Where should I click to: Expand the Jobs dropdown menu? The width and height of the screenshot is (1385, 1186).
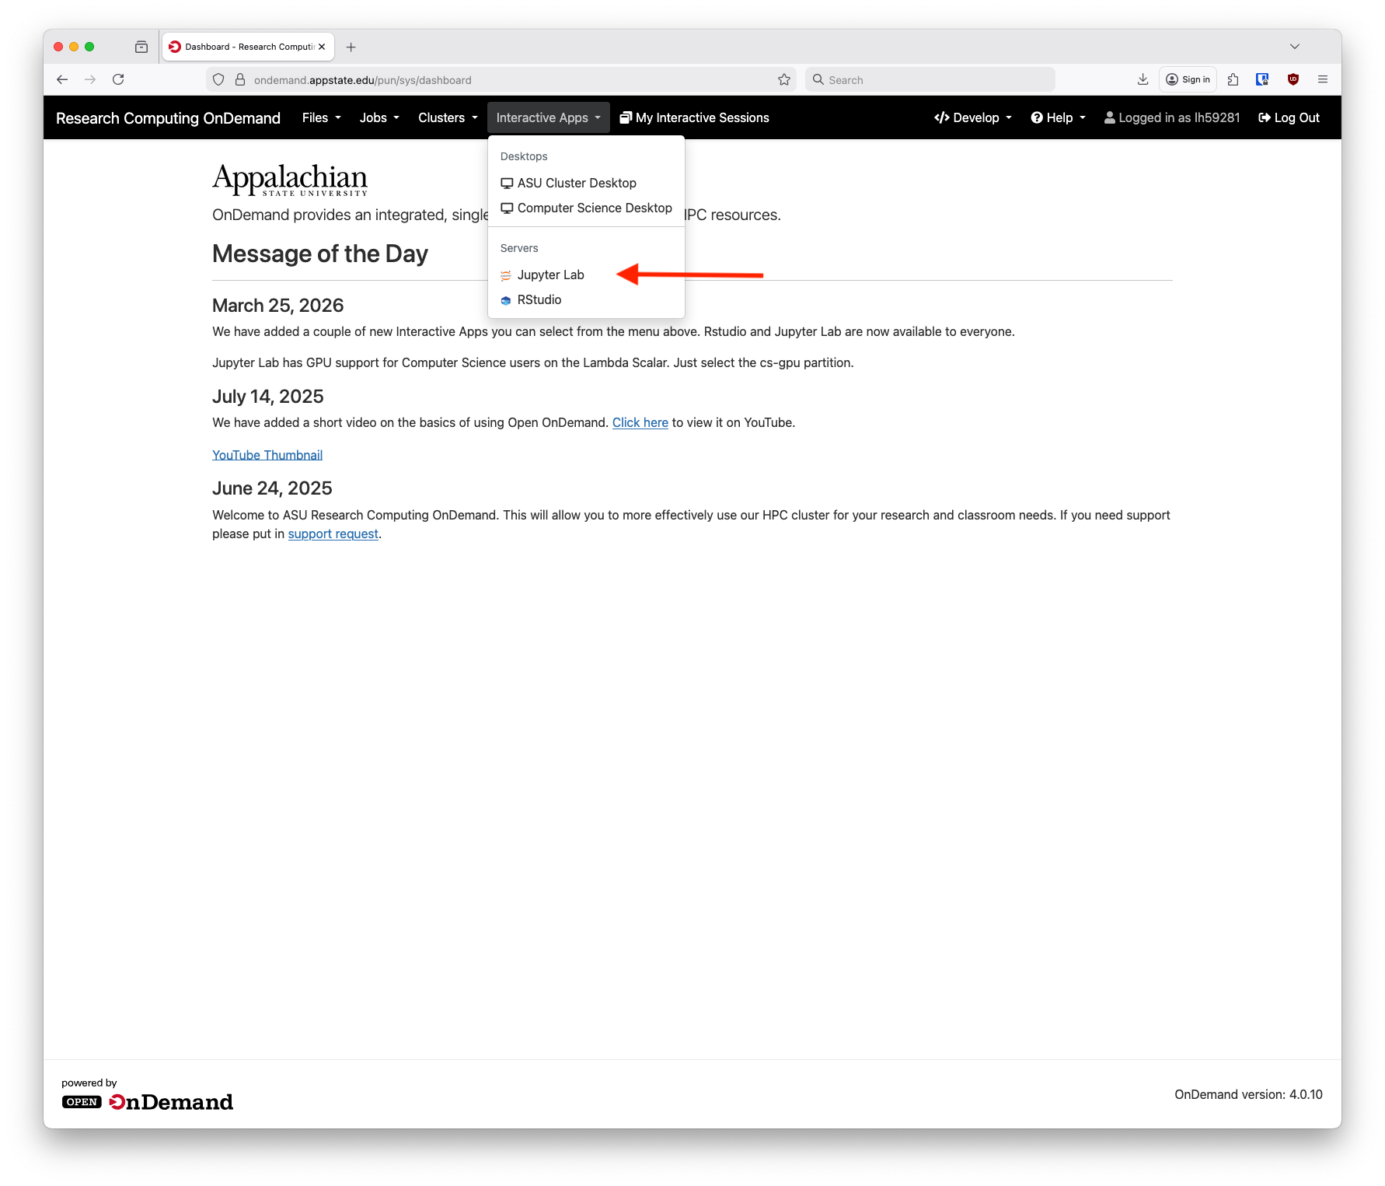click(x=379, y=117)
